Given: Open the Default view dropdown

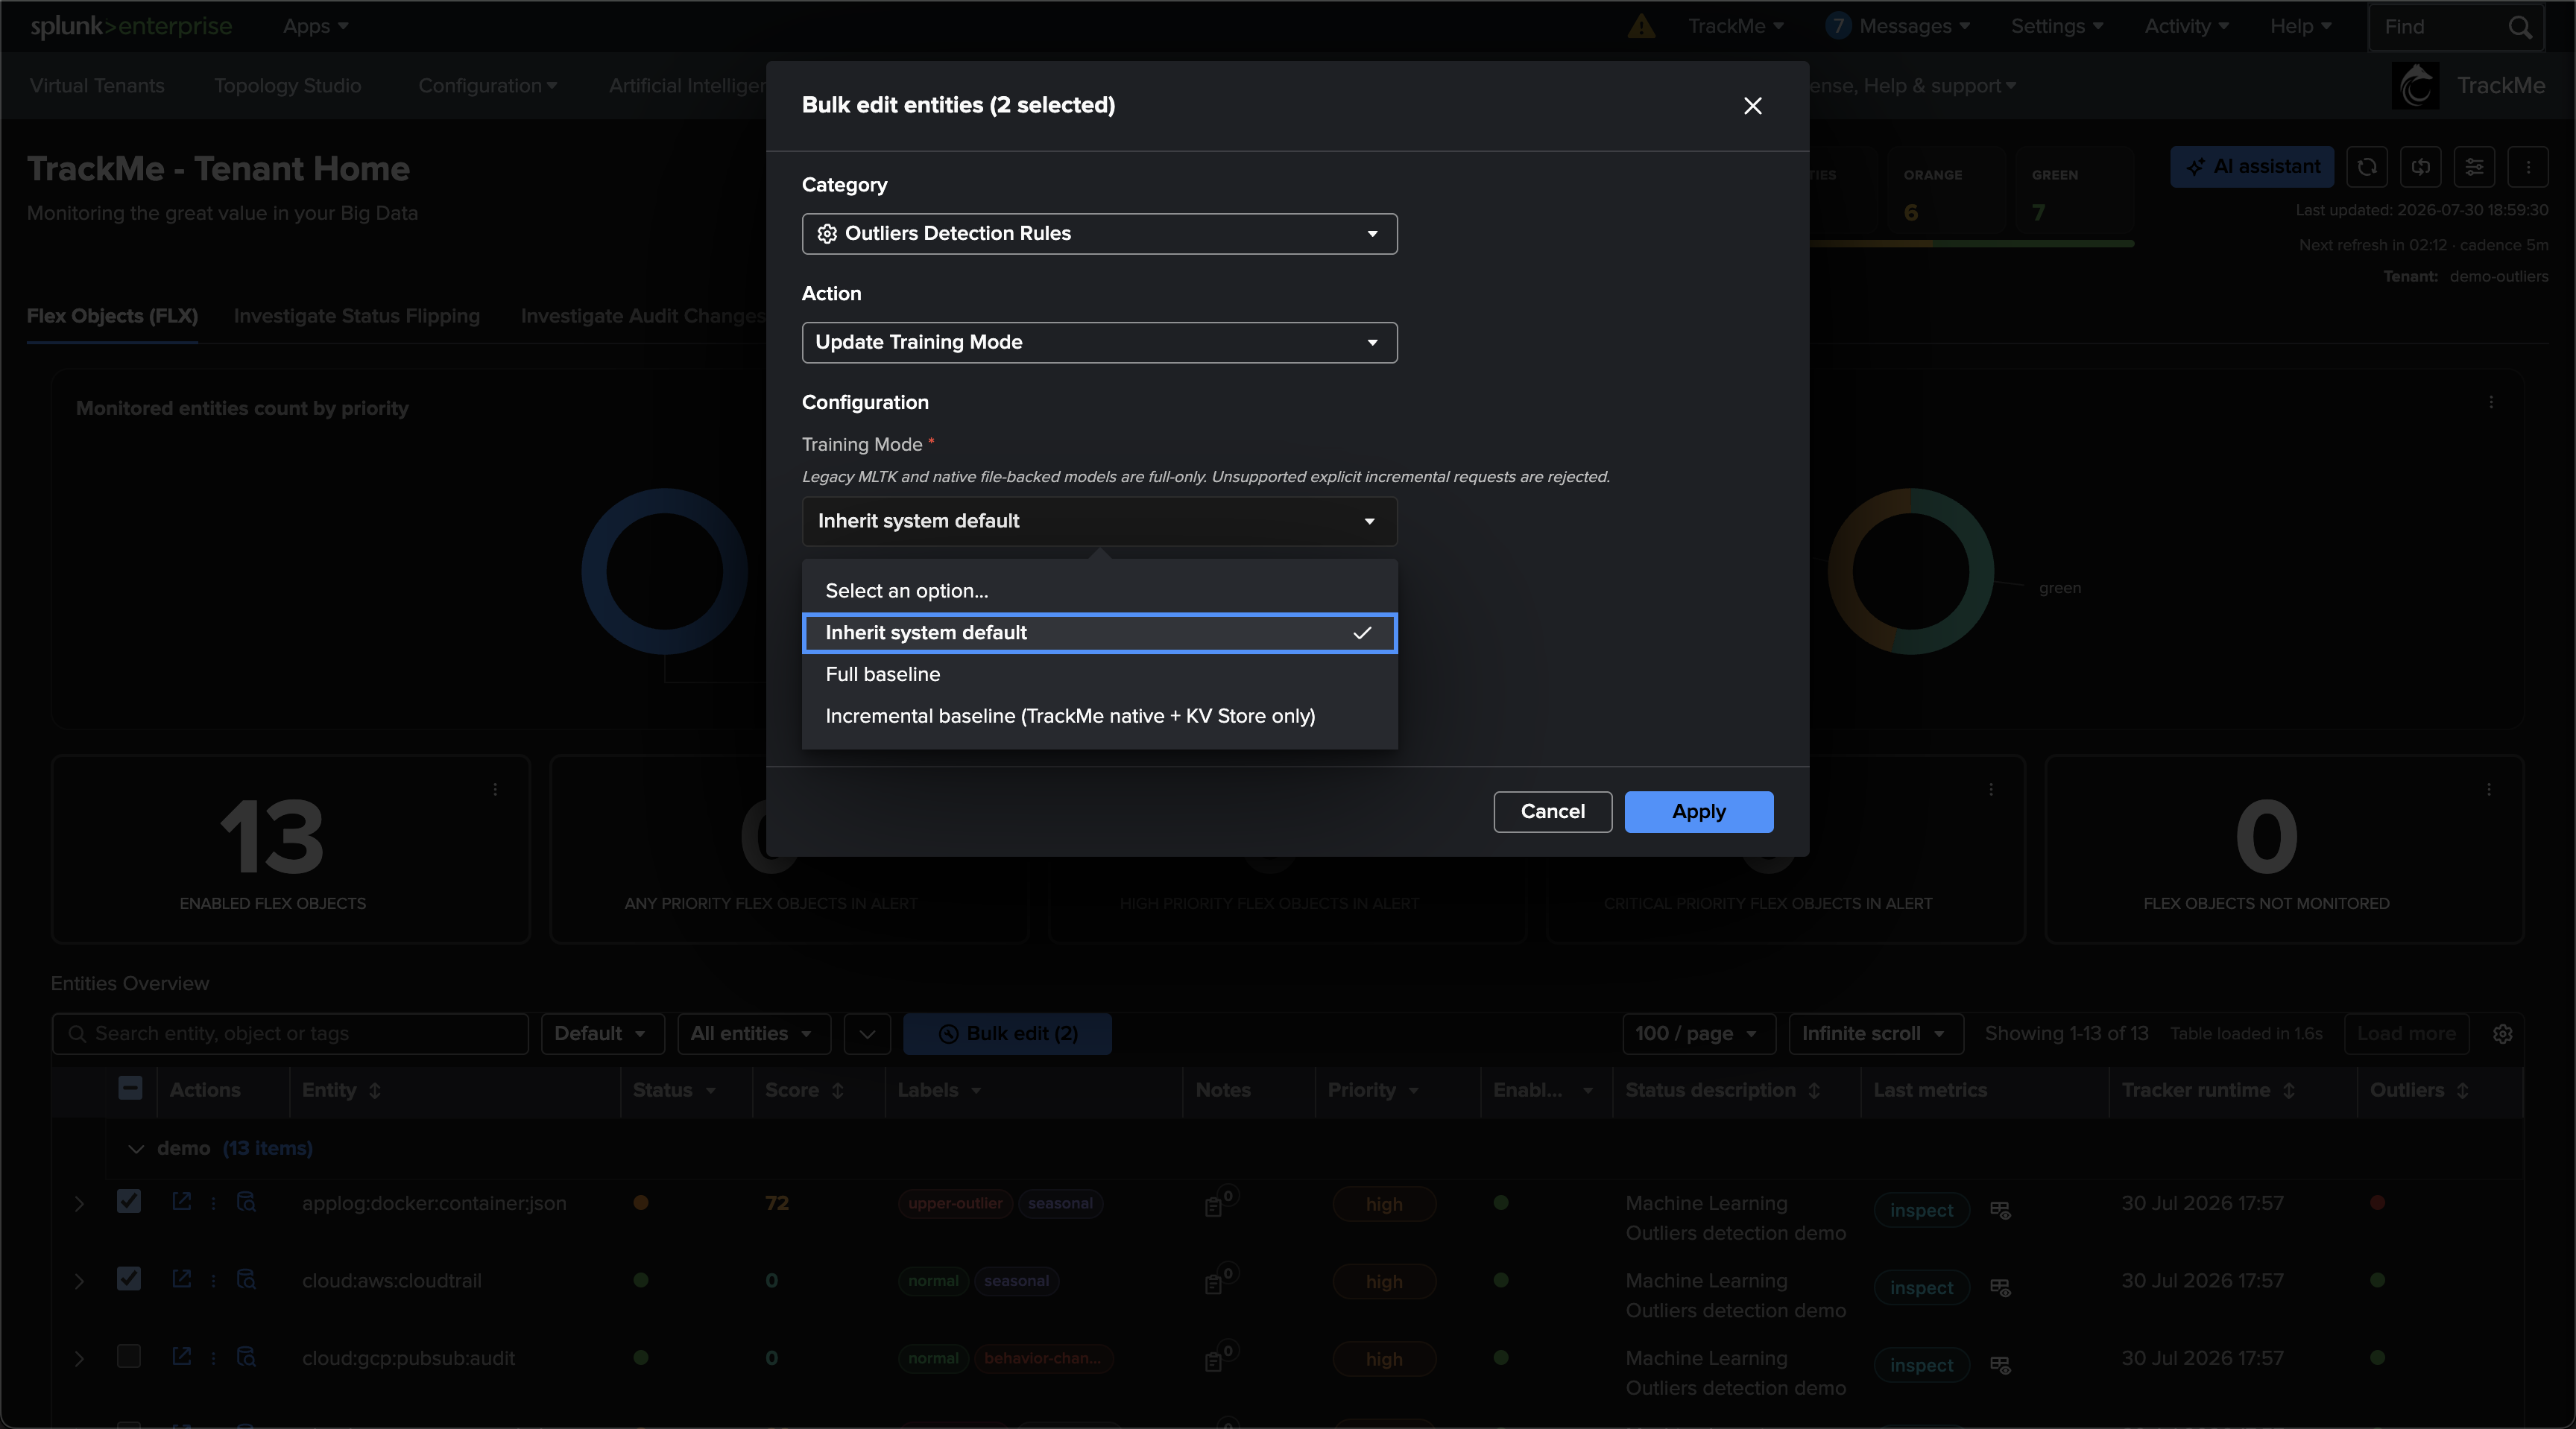Looking at the screenshot, I should pyautogui.click(x=602, y=1034).
